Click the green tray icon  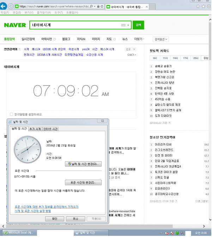pos(177,233)
